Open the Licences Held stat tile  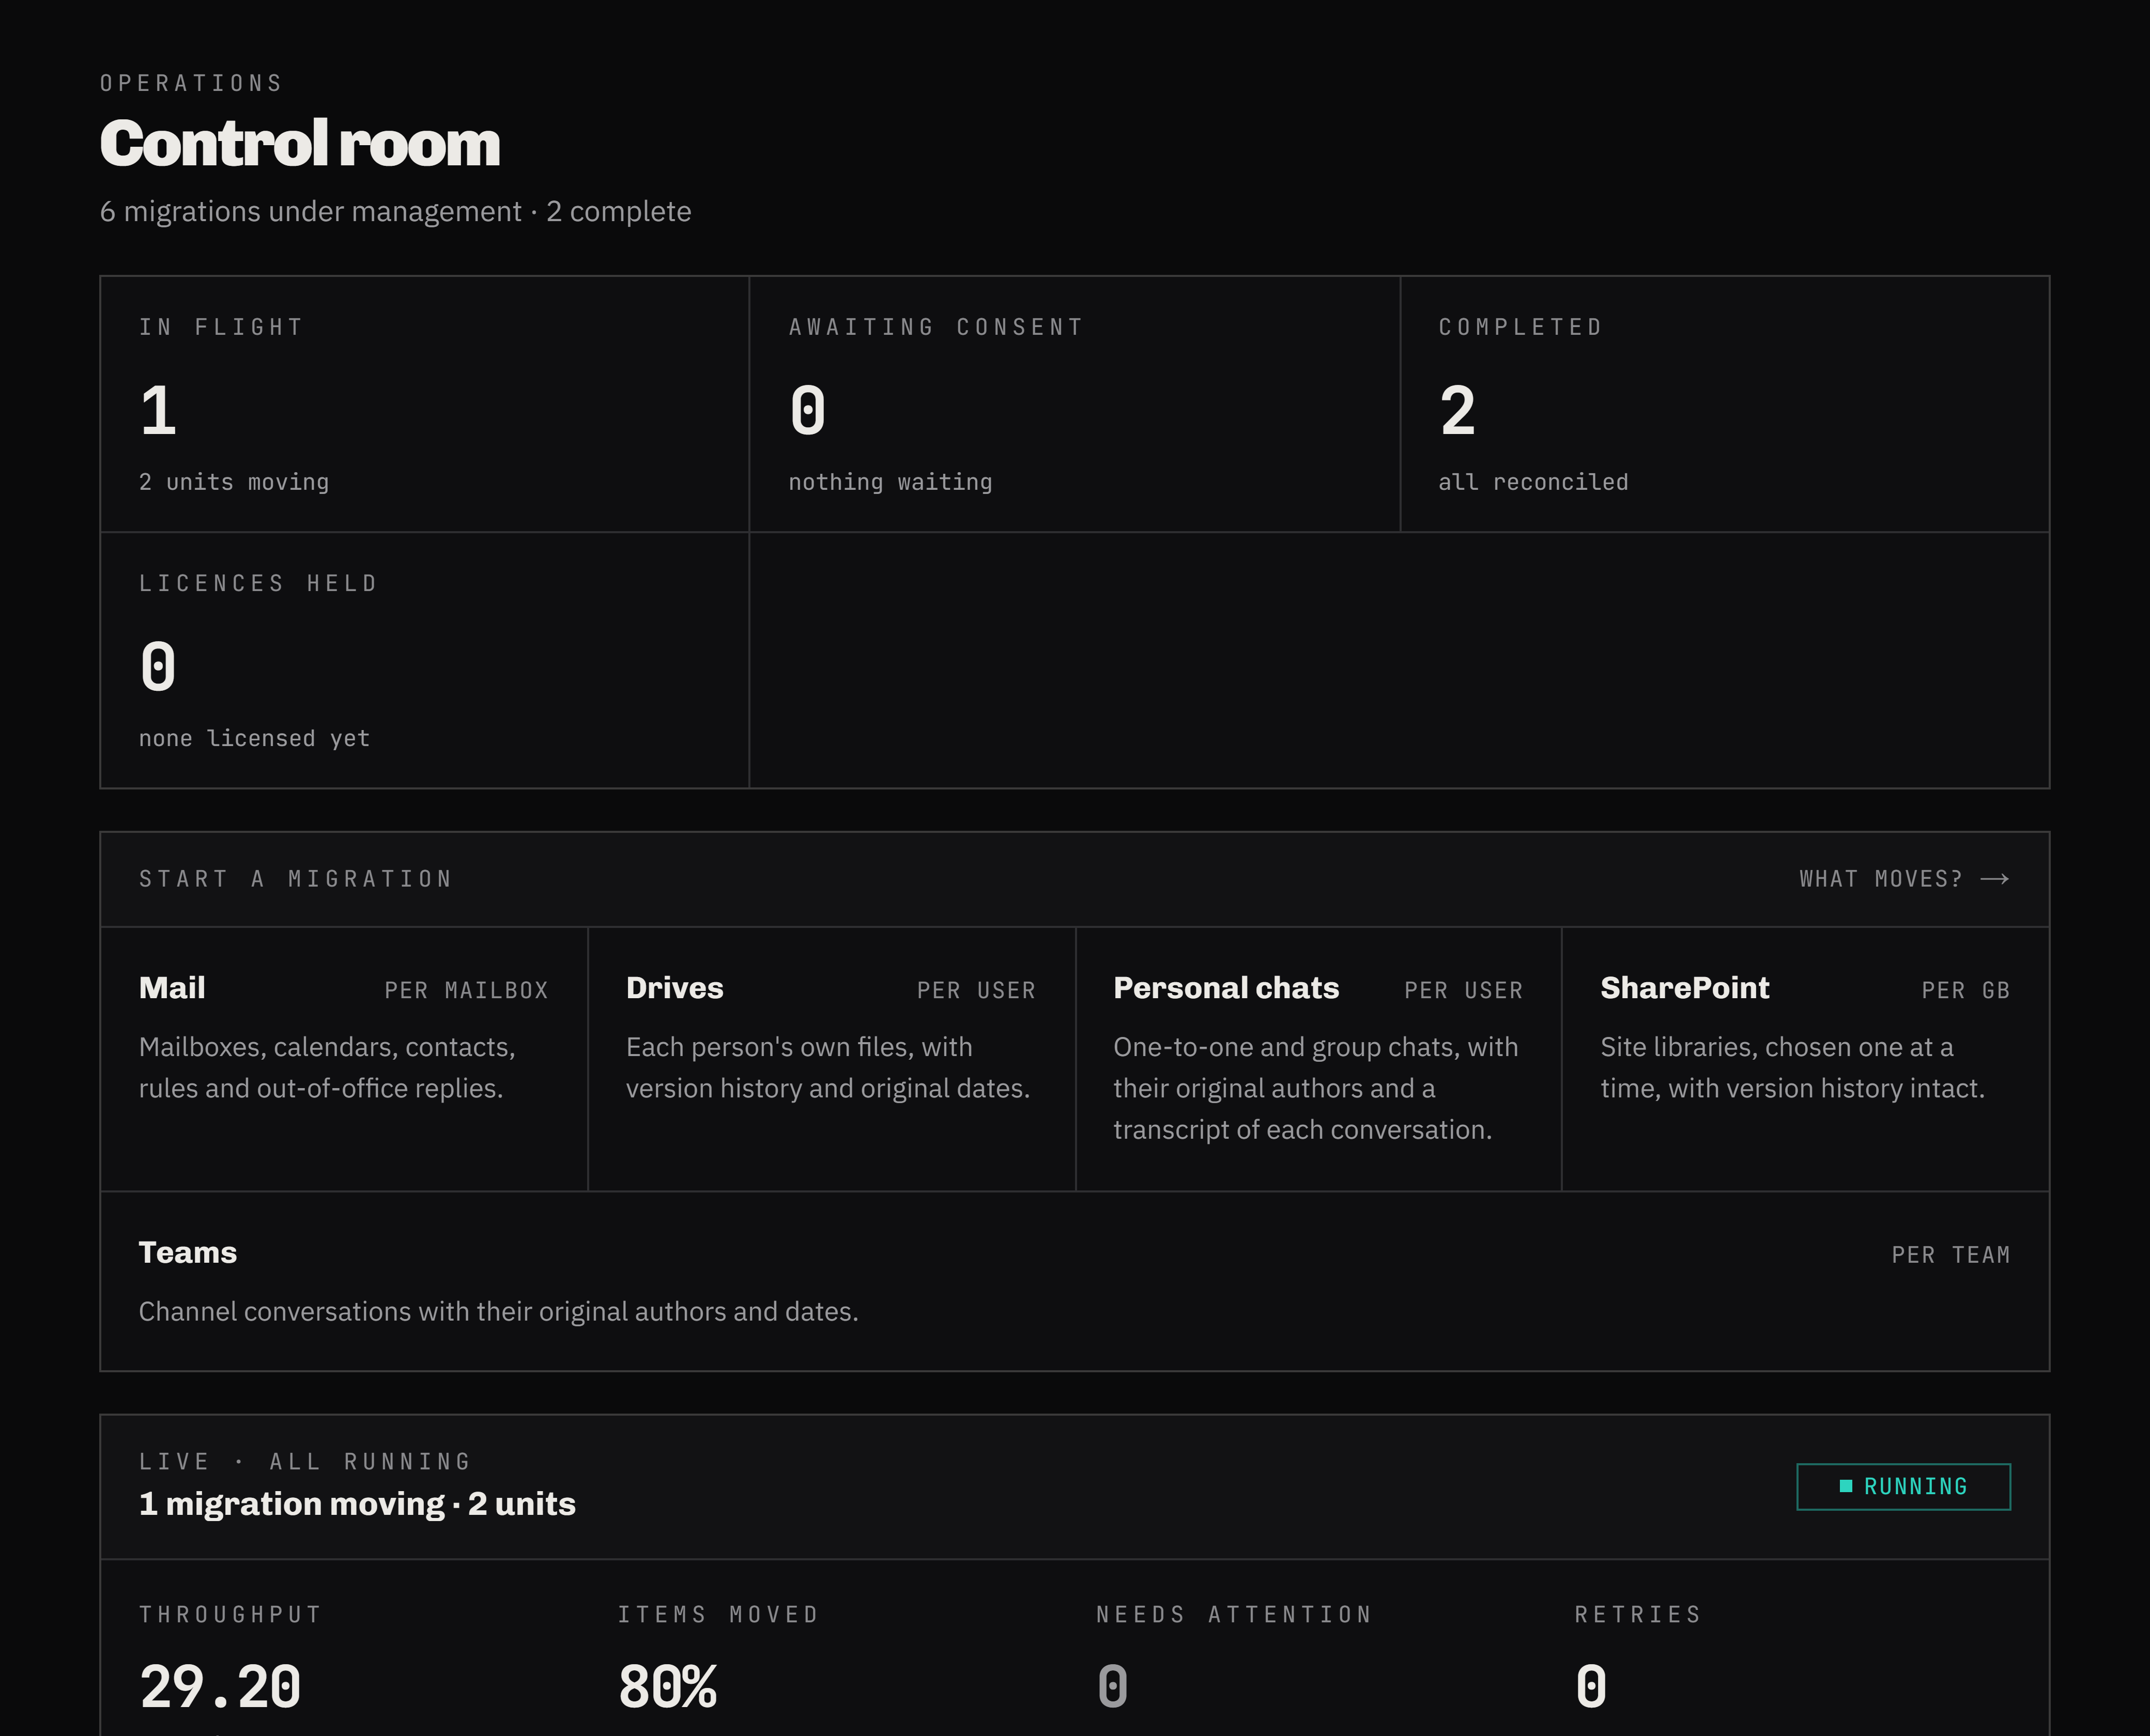pyautogui.click(x=424, y=660)
